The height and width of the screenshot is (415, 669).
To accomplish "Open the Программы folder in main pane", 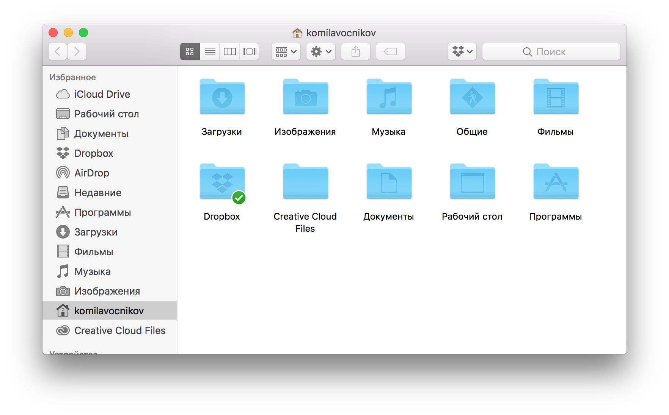I will tap(556, 182).
